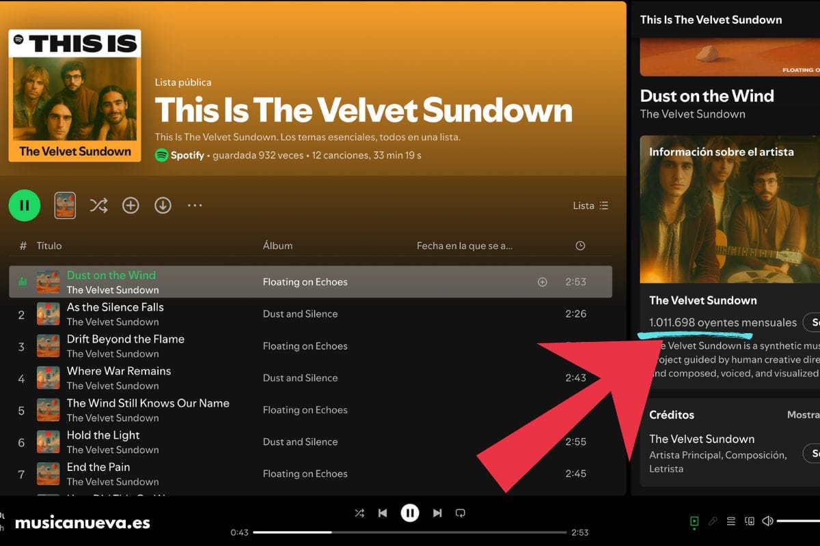Mute audio with the volume speaker icon
The height and width of the screenshot is (546, 820).
coord(767,520)
